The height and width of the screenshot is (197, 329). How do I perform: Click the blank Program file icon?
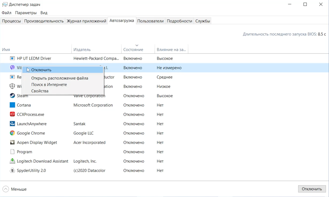coord(12,152)
